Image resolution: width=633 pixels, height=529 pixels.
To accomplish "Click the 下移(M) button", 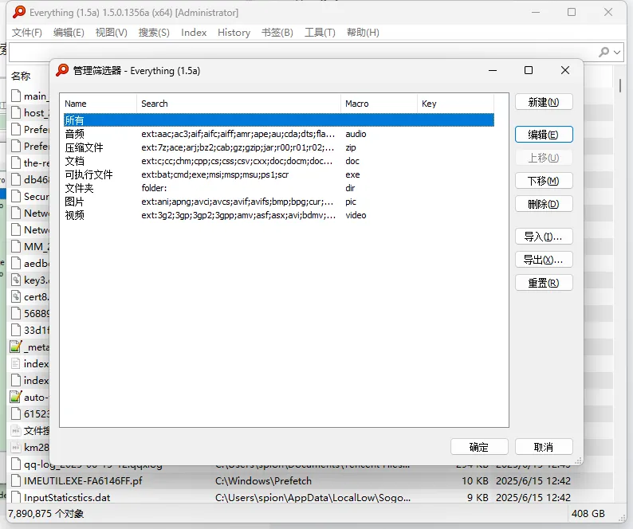I will pos(544,181).
